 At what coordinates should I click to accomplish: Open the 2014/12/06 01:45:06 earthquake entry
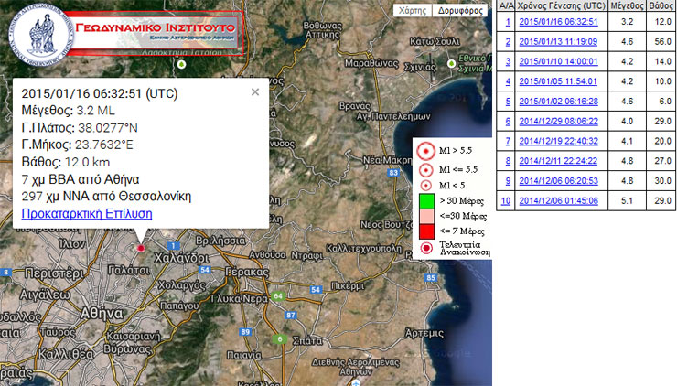(x=558, y=201)
